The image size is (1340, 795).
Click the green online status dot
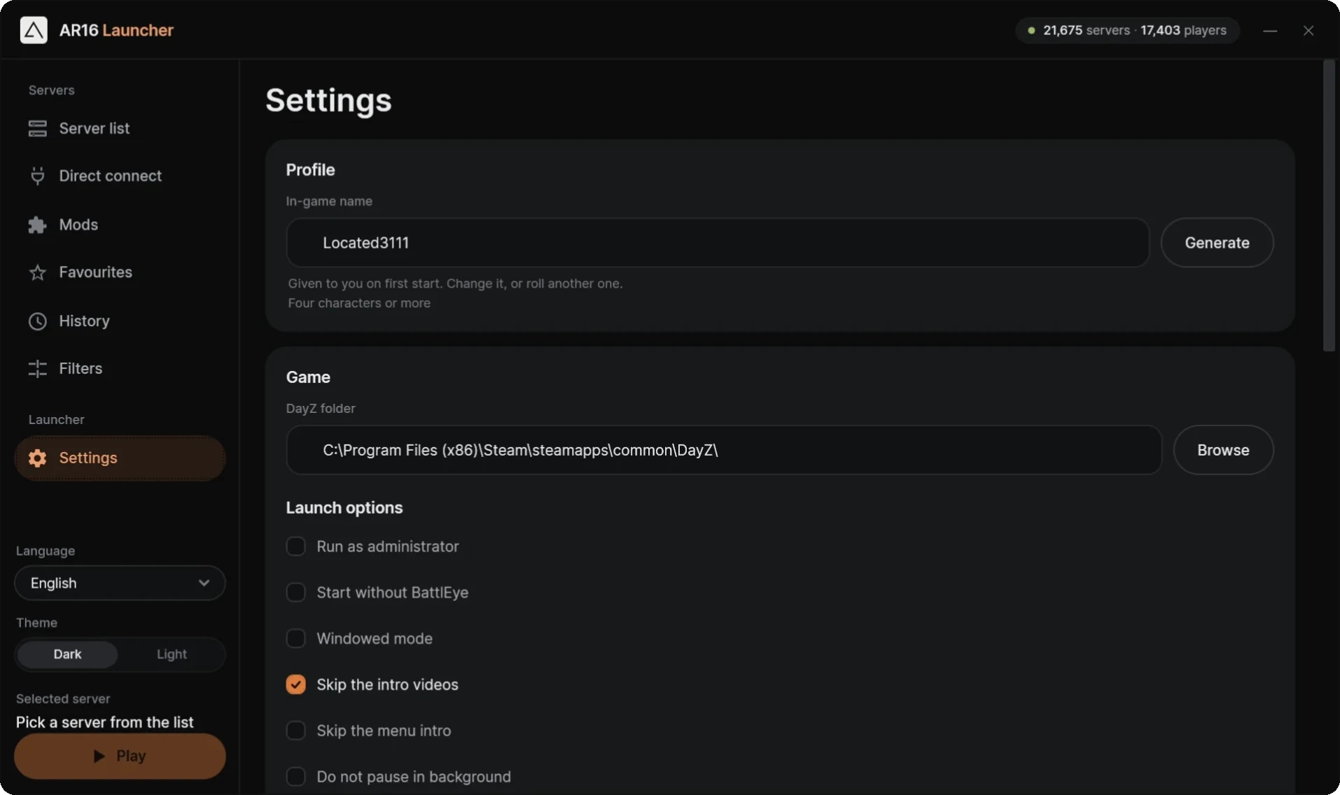click(x=1031, y=31)
